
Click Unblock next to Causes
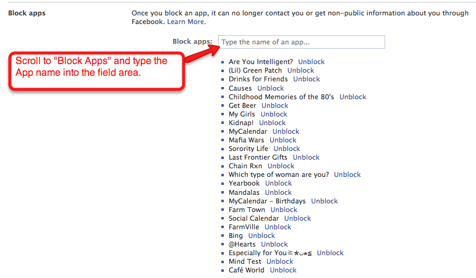coord(270,88)
